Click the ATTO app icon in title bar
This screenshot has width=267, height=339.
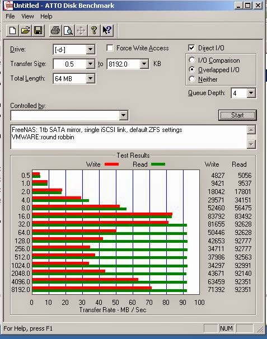(x=8, y=6)
